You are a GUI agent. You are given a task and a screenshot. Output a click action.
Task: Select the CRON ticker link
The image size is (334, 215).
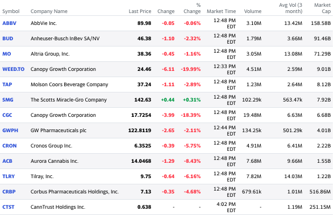(x=9, y=146)
